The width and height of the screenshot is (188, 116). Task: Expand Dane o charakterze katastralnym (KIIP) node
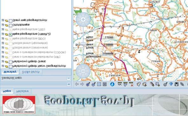point(3,57)
